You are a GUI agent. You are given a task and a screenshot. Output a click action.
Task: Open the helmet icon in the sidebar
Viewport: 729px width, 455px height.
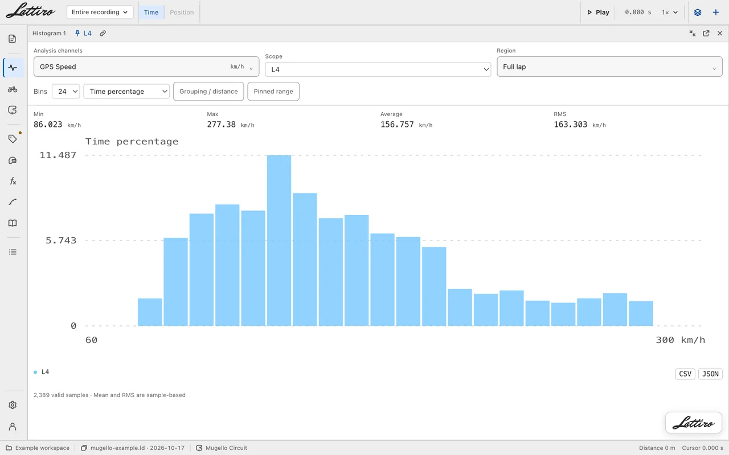coord(13,160)
